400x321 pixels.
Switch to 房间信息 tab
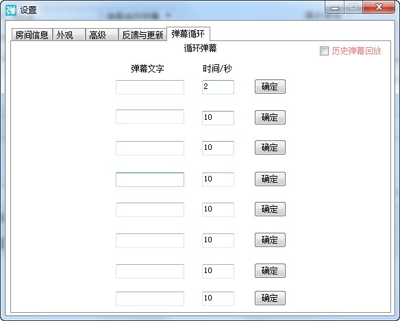(x=32, y=35)
